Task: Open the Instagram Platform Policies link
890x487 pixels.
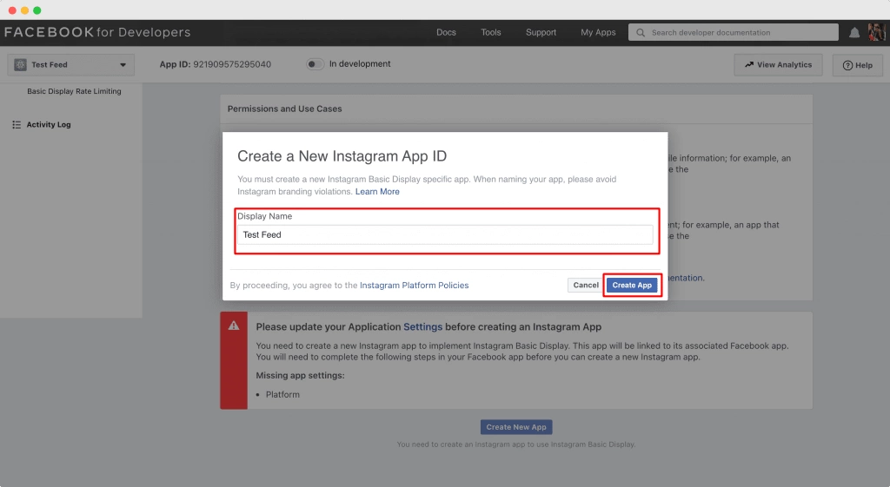Action: coord(415,286)
